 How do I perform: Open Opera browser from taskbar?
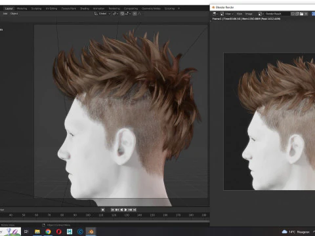point(59,231)
